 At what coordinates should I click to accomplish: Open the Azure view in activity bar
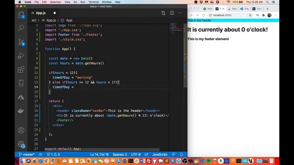coord(21,97)
